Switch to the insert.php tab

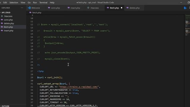tap(75, 8)
